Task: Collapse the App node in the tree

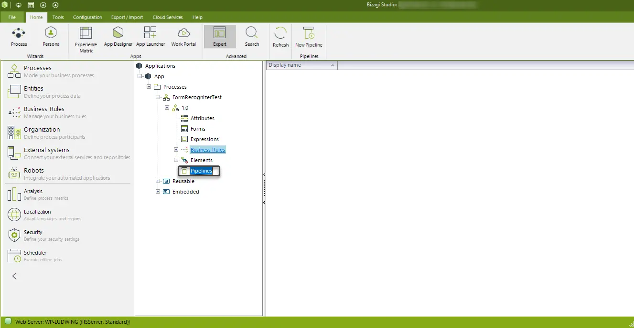Action: click(140, 76)
